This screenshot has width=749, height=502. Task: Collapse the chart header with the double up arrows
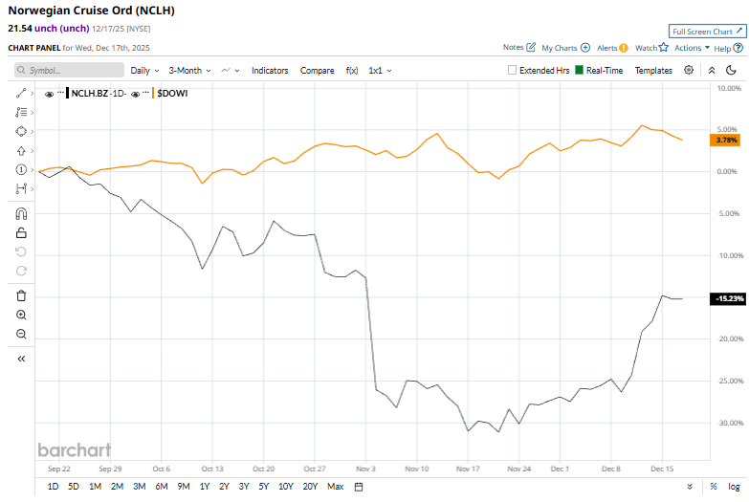[712, 70]
